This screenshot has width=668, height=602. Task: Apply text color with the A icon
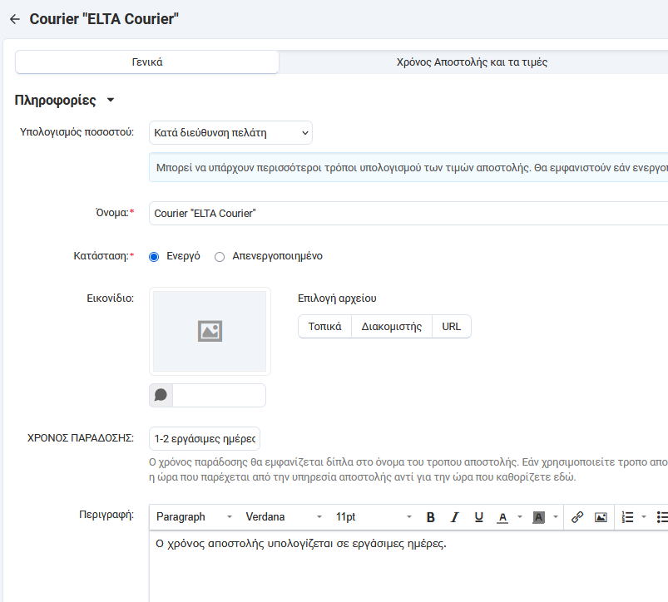(x=502, y=517)
